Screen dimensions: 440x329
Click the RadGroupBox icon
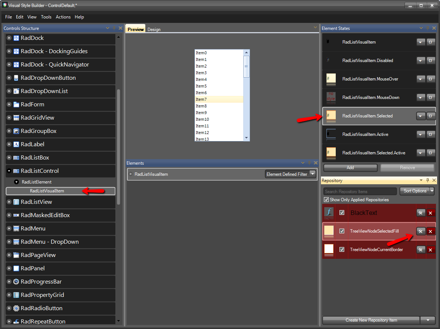(x=16, y=131)
